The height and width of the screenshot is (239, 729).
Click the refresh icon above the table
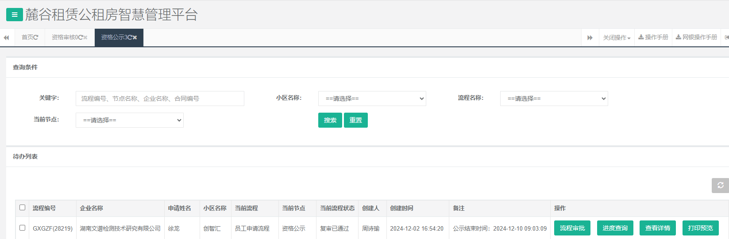[720, 186]
